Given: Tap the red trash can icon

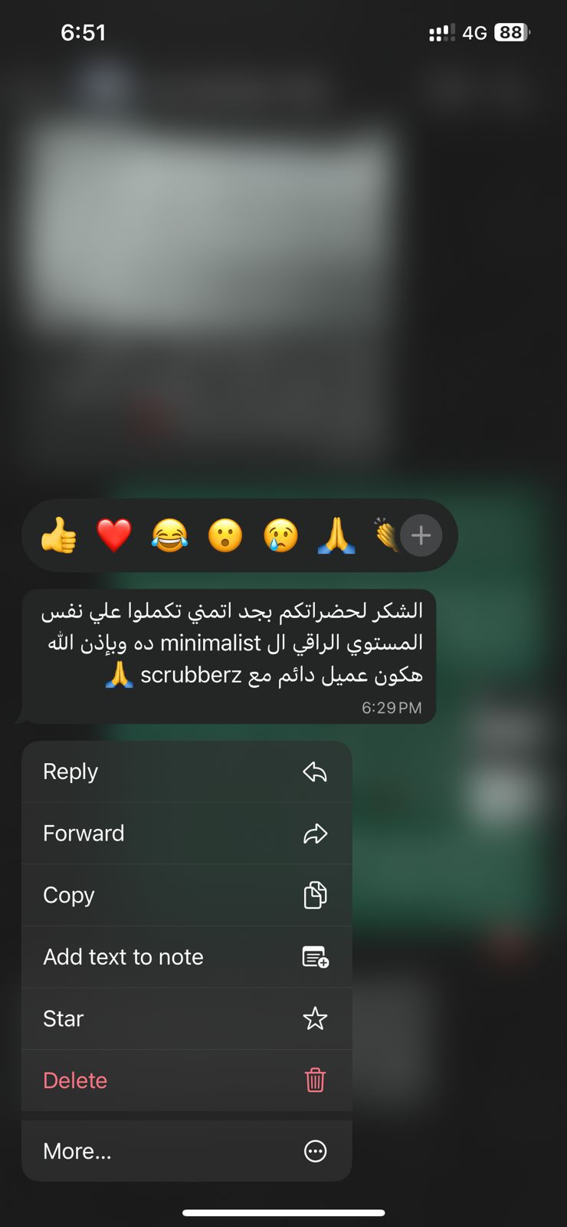Looking at the screenshot, I should [x=315, y=1081].
